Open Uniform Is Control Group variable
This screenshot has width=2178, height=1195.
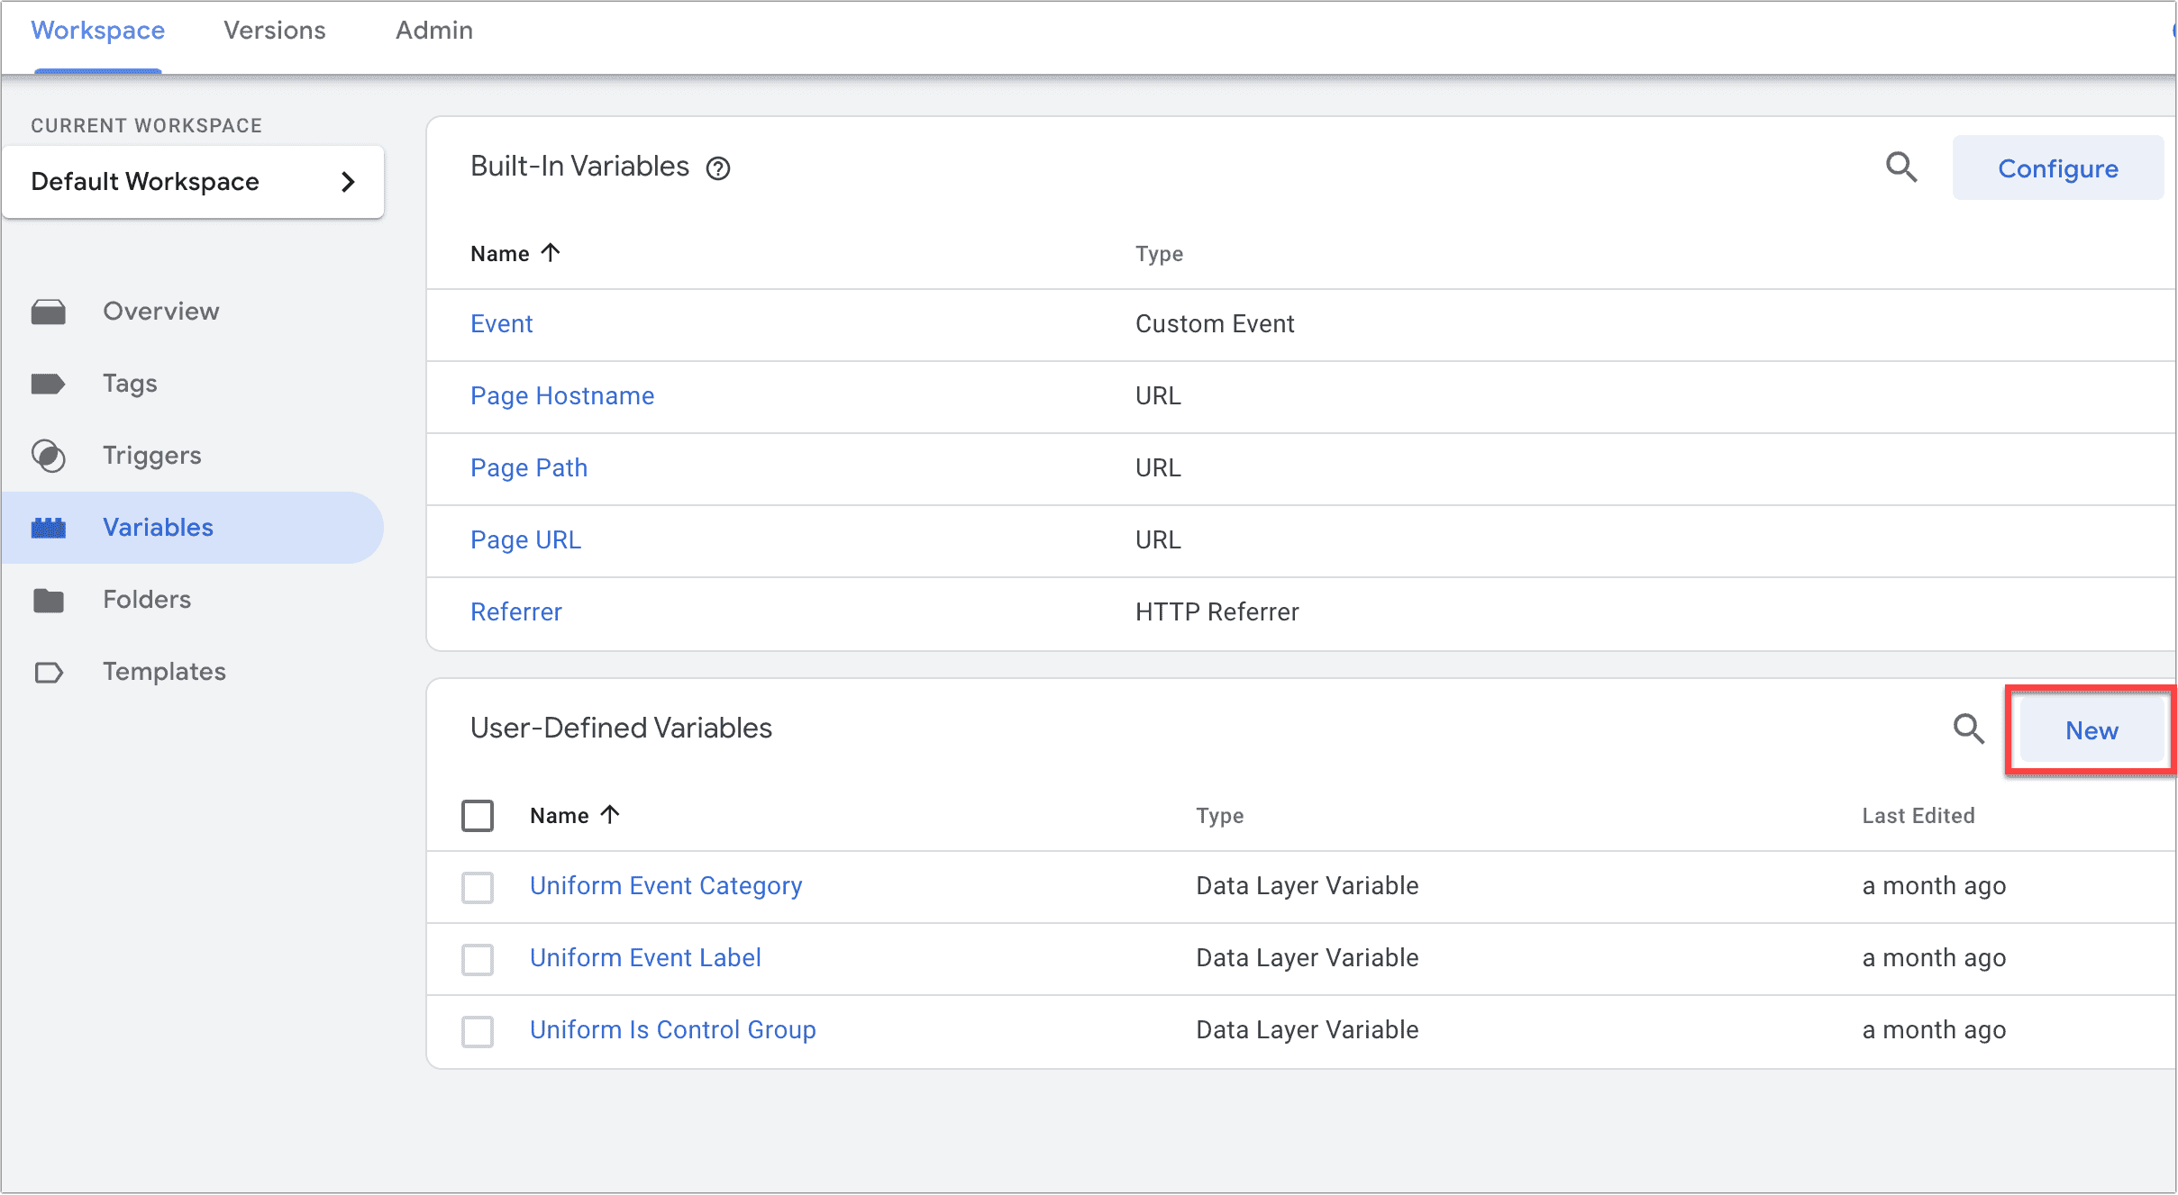673,1030
